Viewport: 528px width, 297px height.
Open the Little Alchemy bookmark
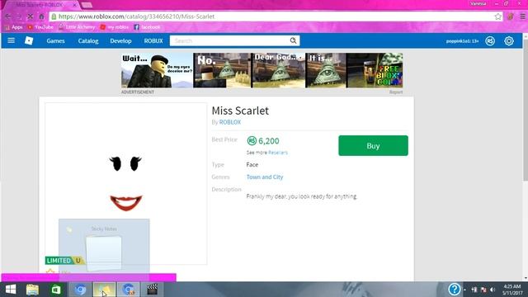(x=77, y=27)
